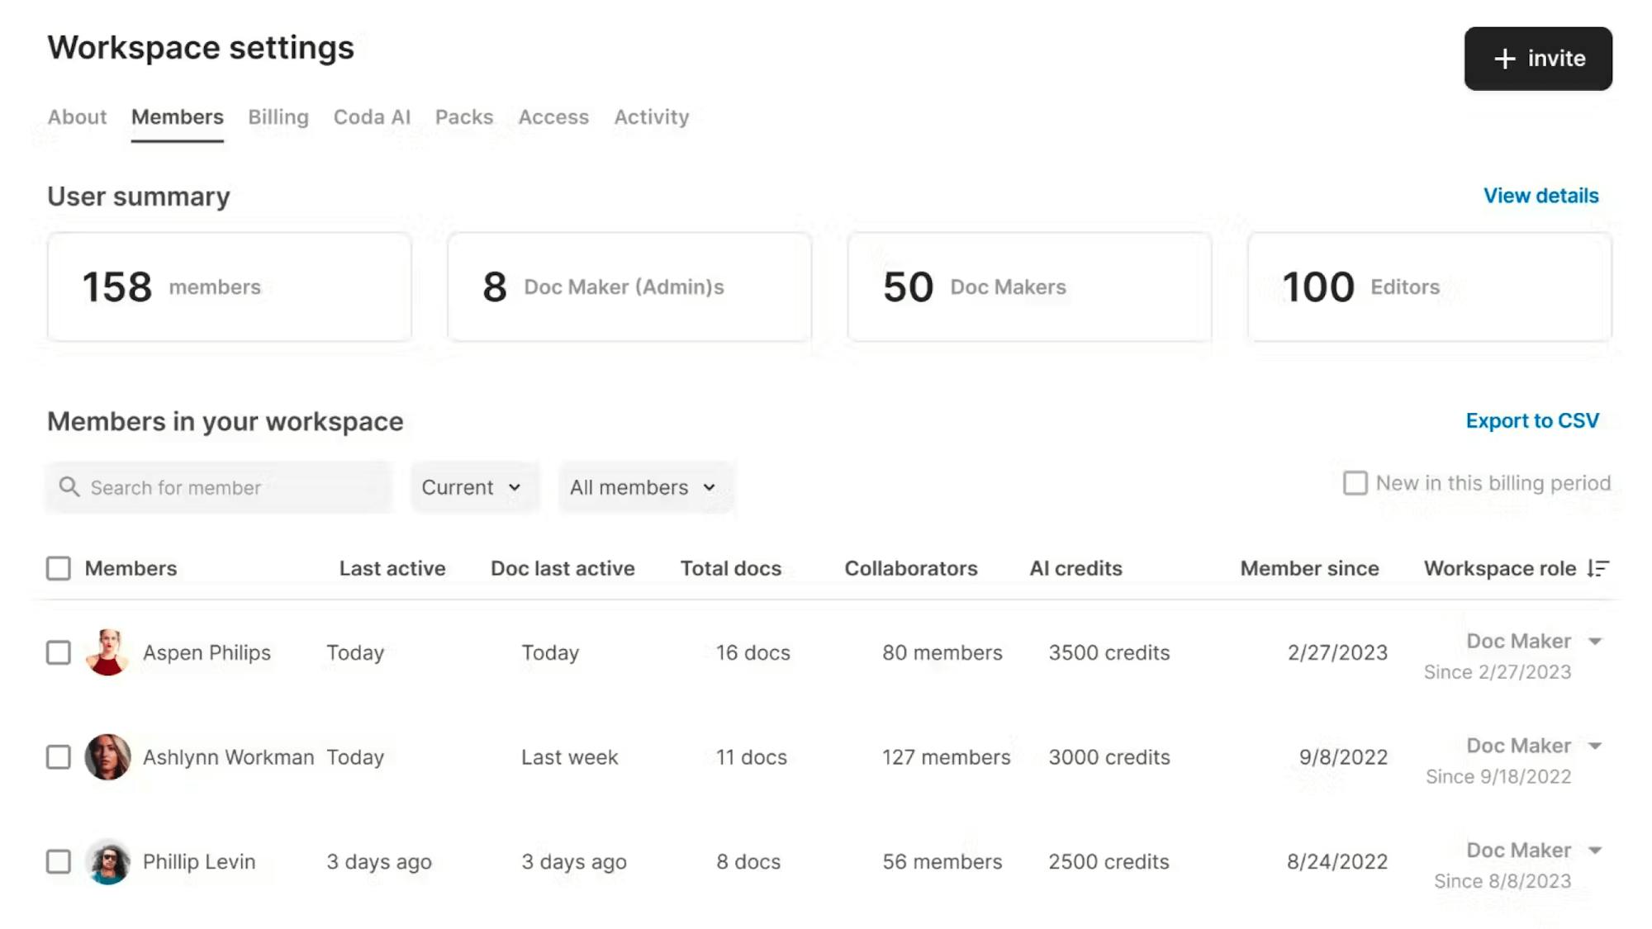
Task: Tick the select-all Members checkbox
Action: (59, 568)
